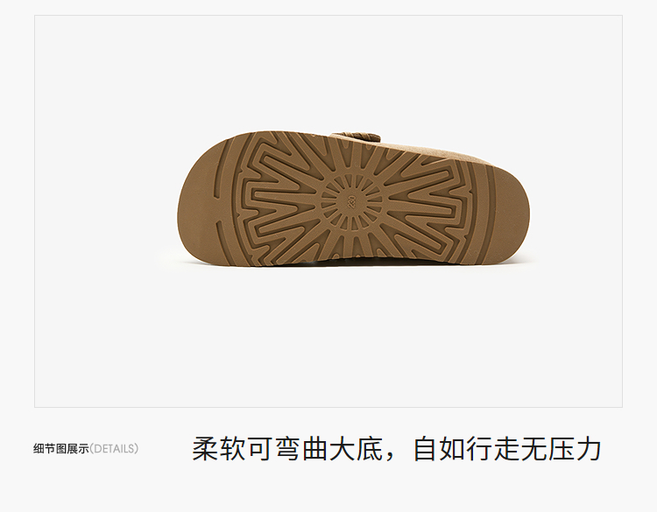Click the bow strap atop the shoe
This screenshot has width=657, height=512.
pyautogui.click(x=358, y=137)
